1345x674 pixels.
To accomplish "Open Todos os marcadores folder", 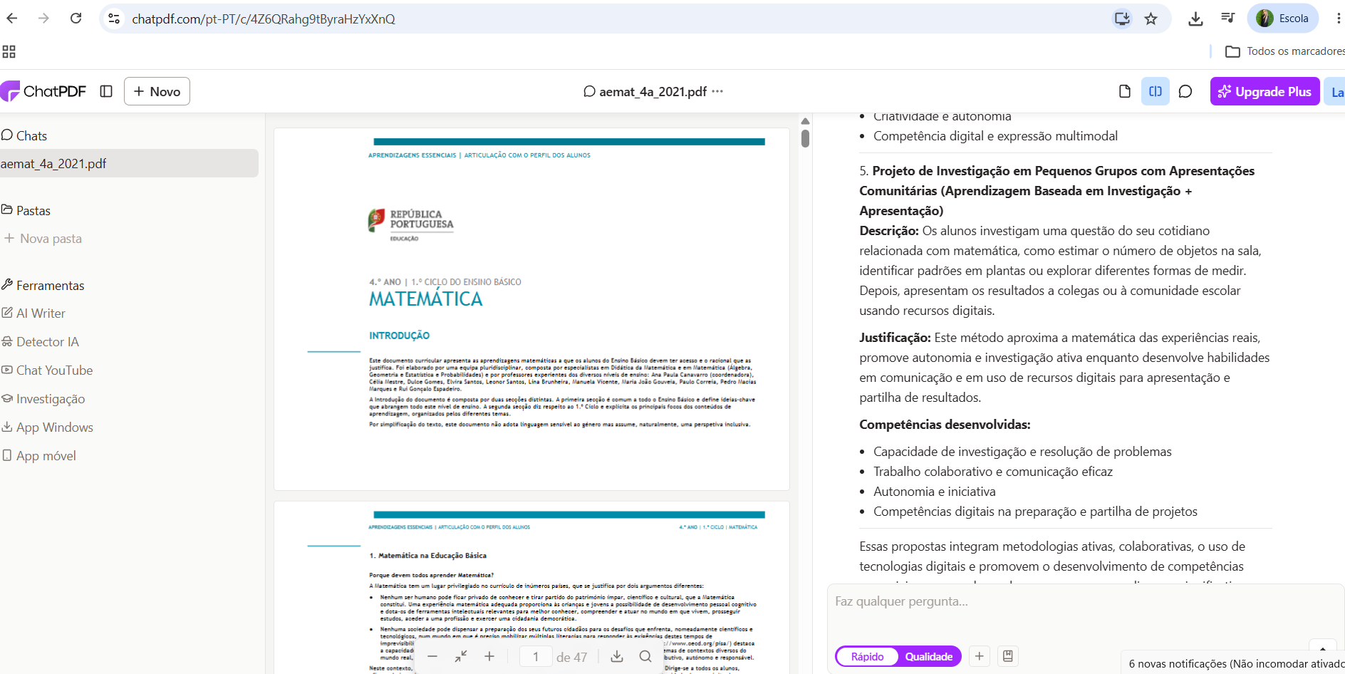I will pyautogui.click(x=1284, y=51).
